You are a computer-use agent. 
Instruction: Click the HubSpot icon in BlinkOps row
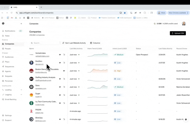pyautogui.click(x=64, y=119)
